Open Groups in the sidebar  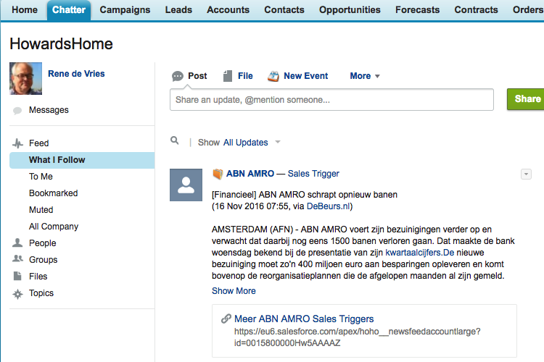click(43, 260)
